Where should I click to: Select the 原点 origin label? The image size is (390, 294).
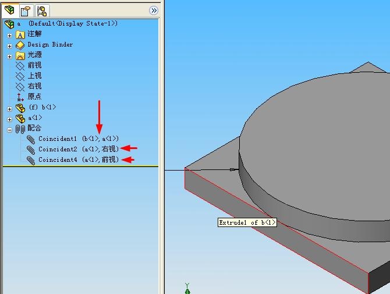[x=34, y=97]
